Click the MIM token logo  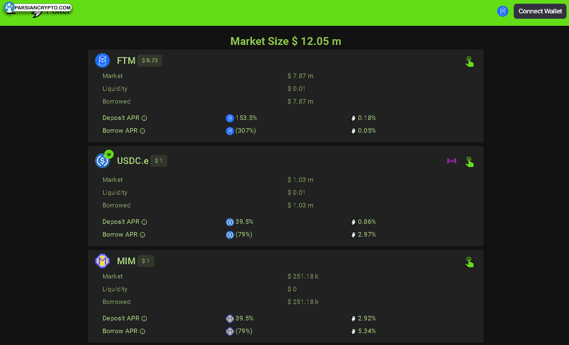tap(102, 261)
